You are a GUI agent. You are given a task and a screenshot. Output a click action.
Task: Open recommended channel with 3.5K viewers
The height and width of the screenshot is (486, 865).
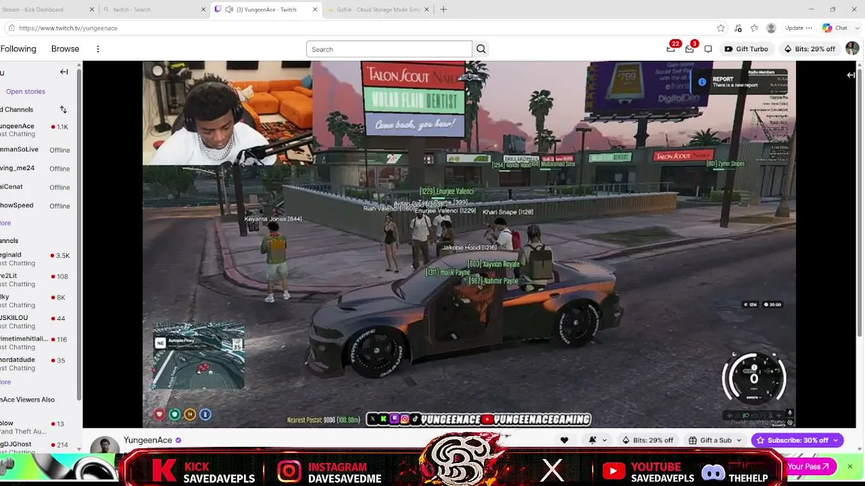37,259
